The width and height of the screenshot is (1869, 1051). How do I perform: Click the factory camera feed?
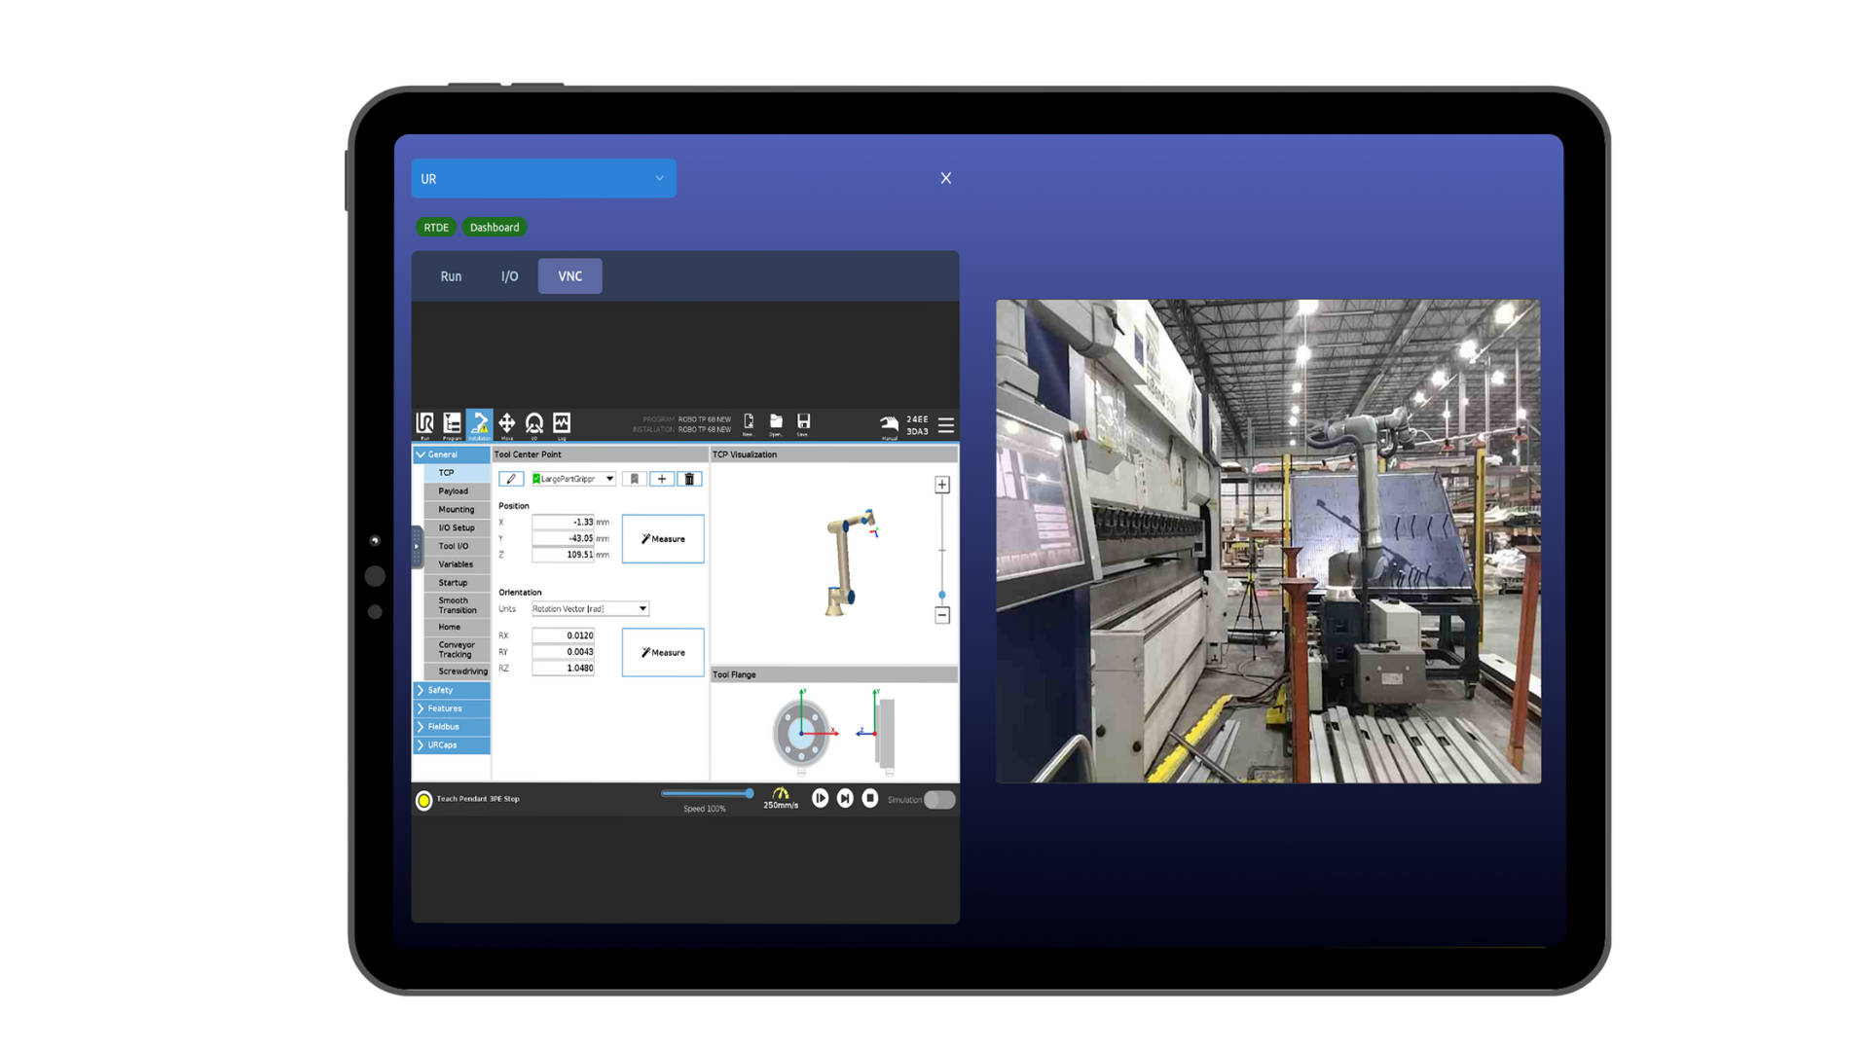[x=1268, y=541]
